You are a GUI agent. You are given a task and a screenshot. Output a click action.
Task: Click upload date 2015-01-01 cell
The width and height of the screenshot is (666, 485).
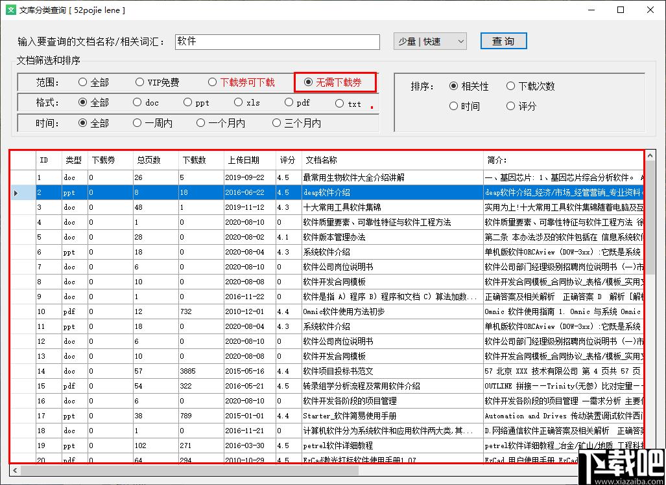pyautogui.click(x=250, y=416)
